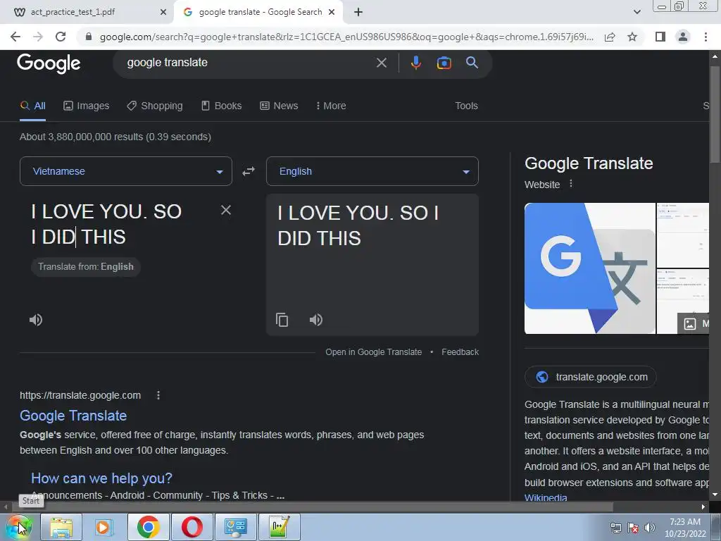Open the volume control in system tray
This screenshot has width=721, height=541.
[649, 528]
